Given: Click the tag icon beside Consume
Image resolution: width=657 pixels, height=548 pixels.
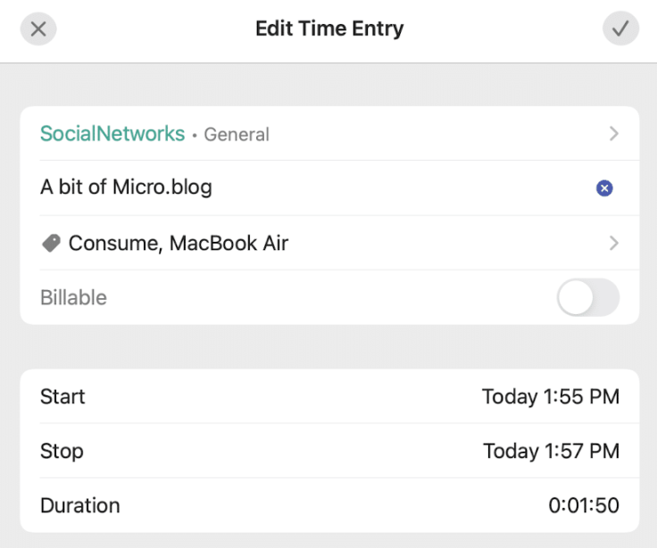Looking at the screenshot, I should pos(51,243).
